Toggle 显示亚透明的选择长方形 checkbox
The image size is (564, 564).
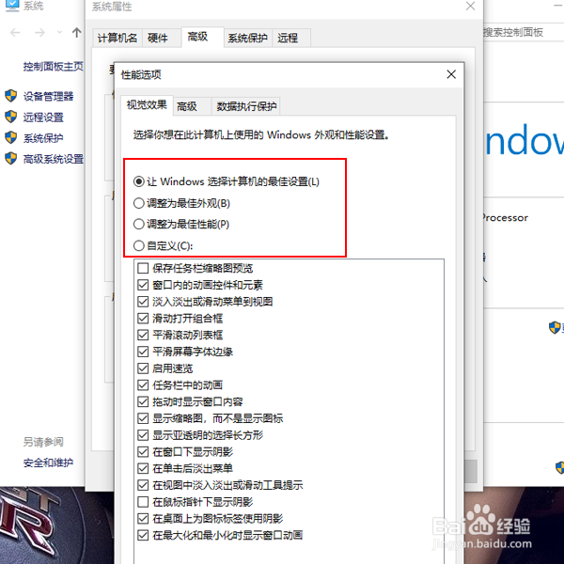pos(143,435)
